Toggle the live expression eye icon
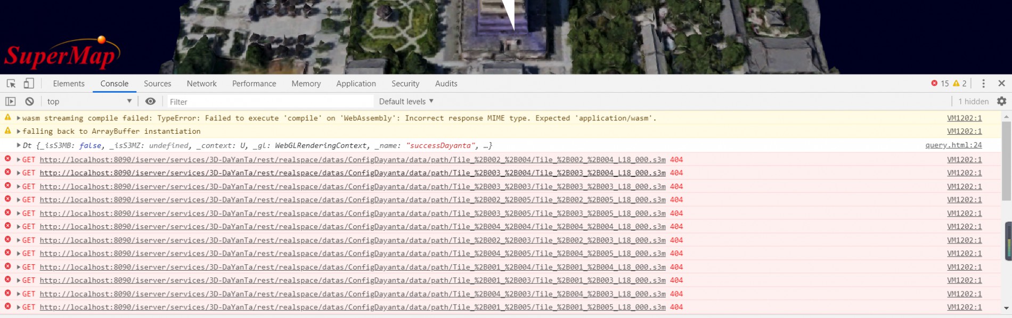1012x318 pixels. (x=151, y=101)
